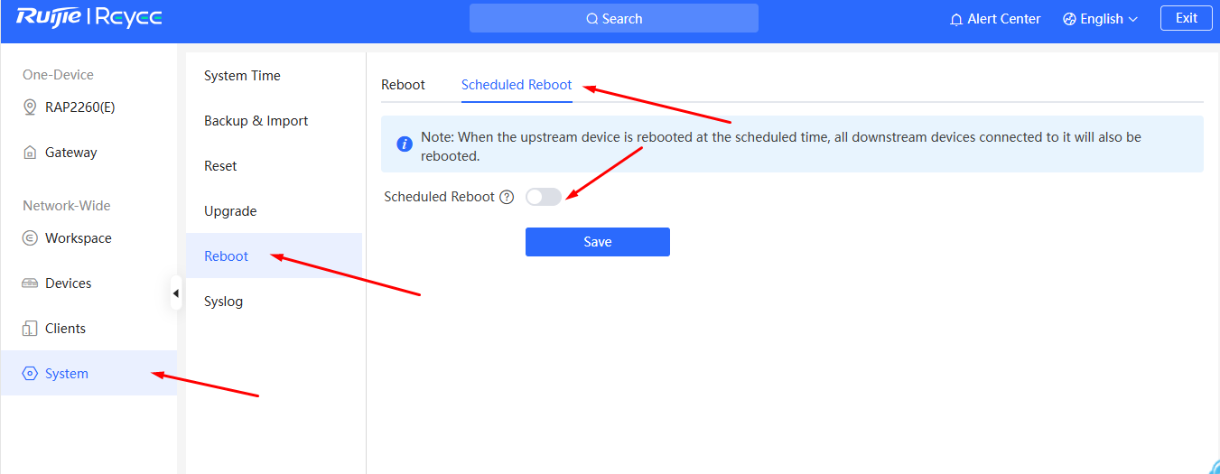Click the bell icon for Alert Center
This screenshot has width=1220, height=474.
(x=956, y=19)
